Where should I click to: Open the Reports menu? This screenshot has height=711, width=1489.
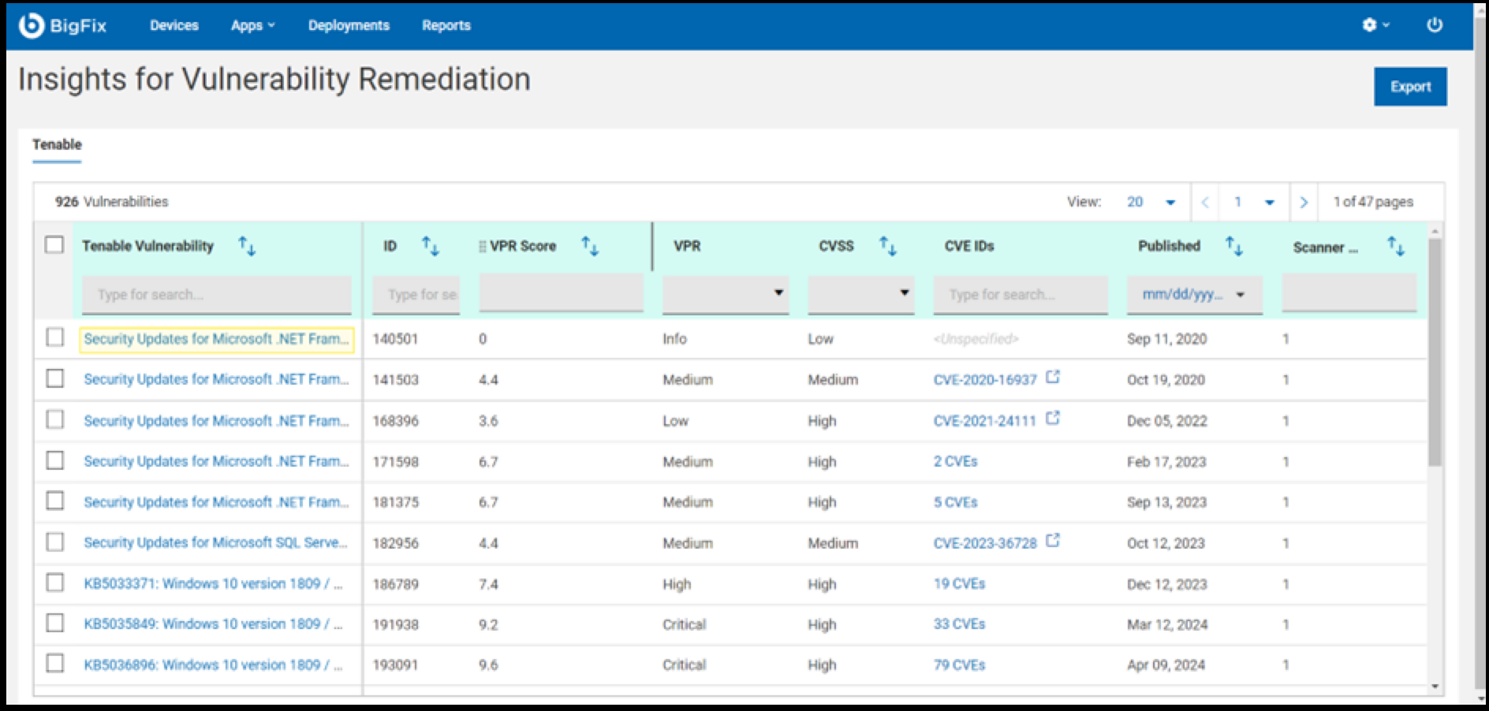tap(446, 25)
